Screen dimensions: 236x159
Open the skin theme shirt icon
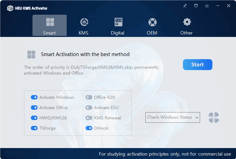click(196, 6)
